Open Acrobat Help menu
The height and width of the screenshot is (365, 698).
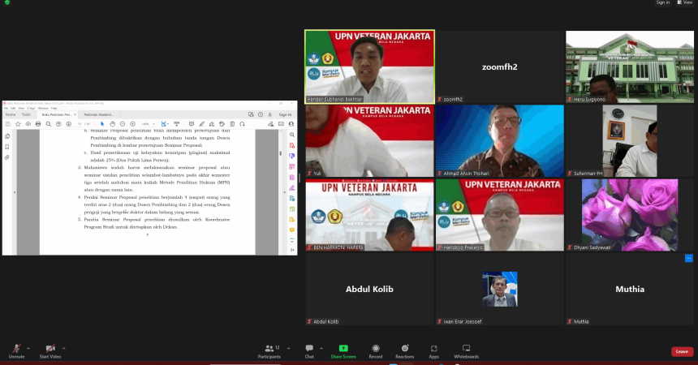(54, 108)
